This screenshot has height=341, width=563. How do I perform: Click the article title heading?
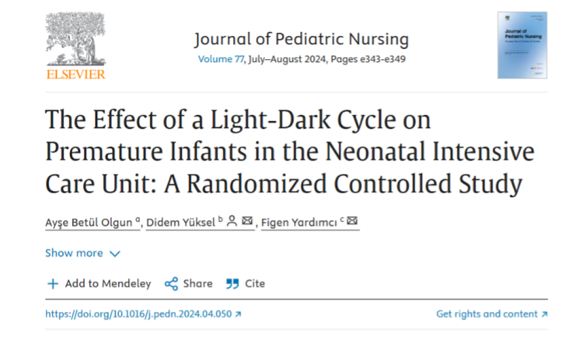pos(289,152)
